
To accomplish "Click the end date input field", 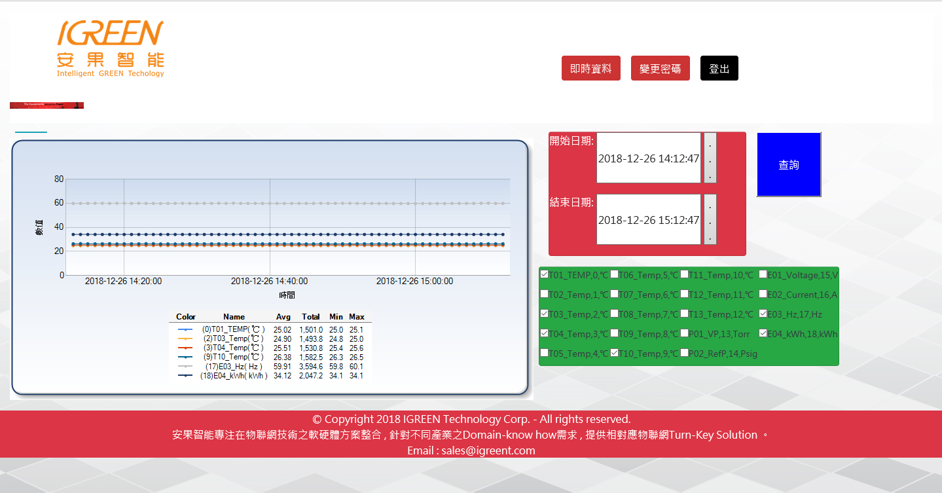I will (x=648, y=220).
